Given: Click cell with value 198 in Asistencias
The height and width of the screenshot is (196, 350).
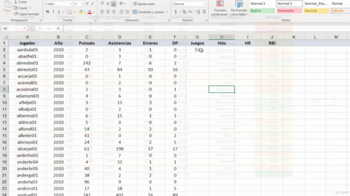Looking at the screenshot, I should pyautogui.click(x=120, y=149).
